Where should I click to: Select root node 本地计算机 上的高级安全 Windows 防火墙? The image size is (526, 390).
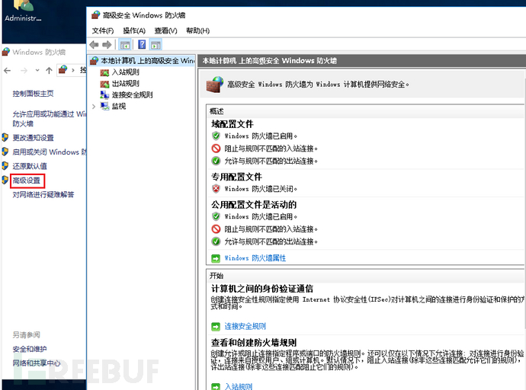[x=148, y=61]
